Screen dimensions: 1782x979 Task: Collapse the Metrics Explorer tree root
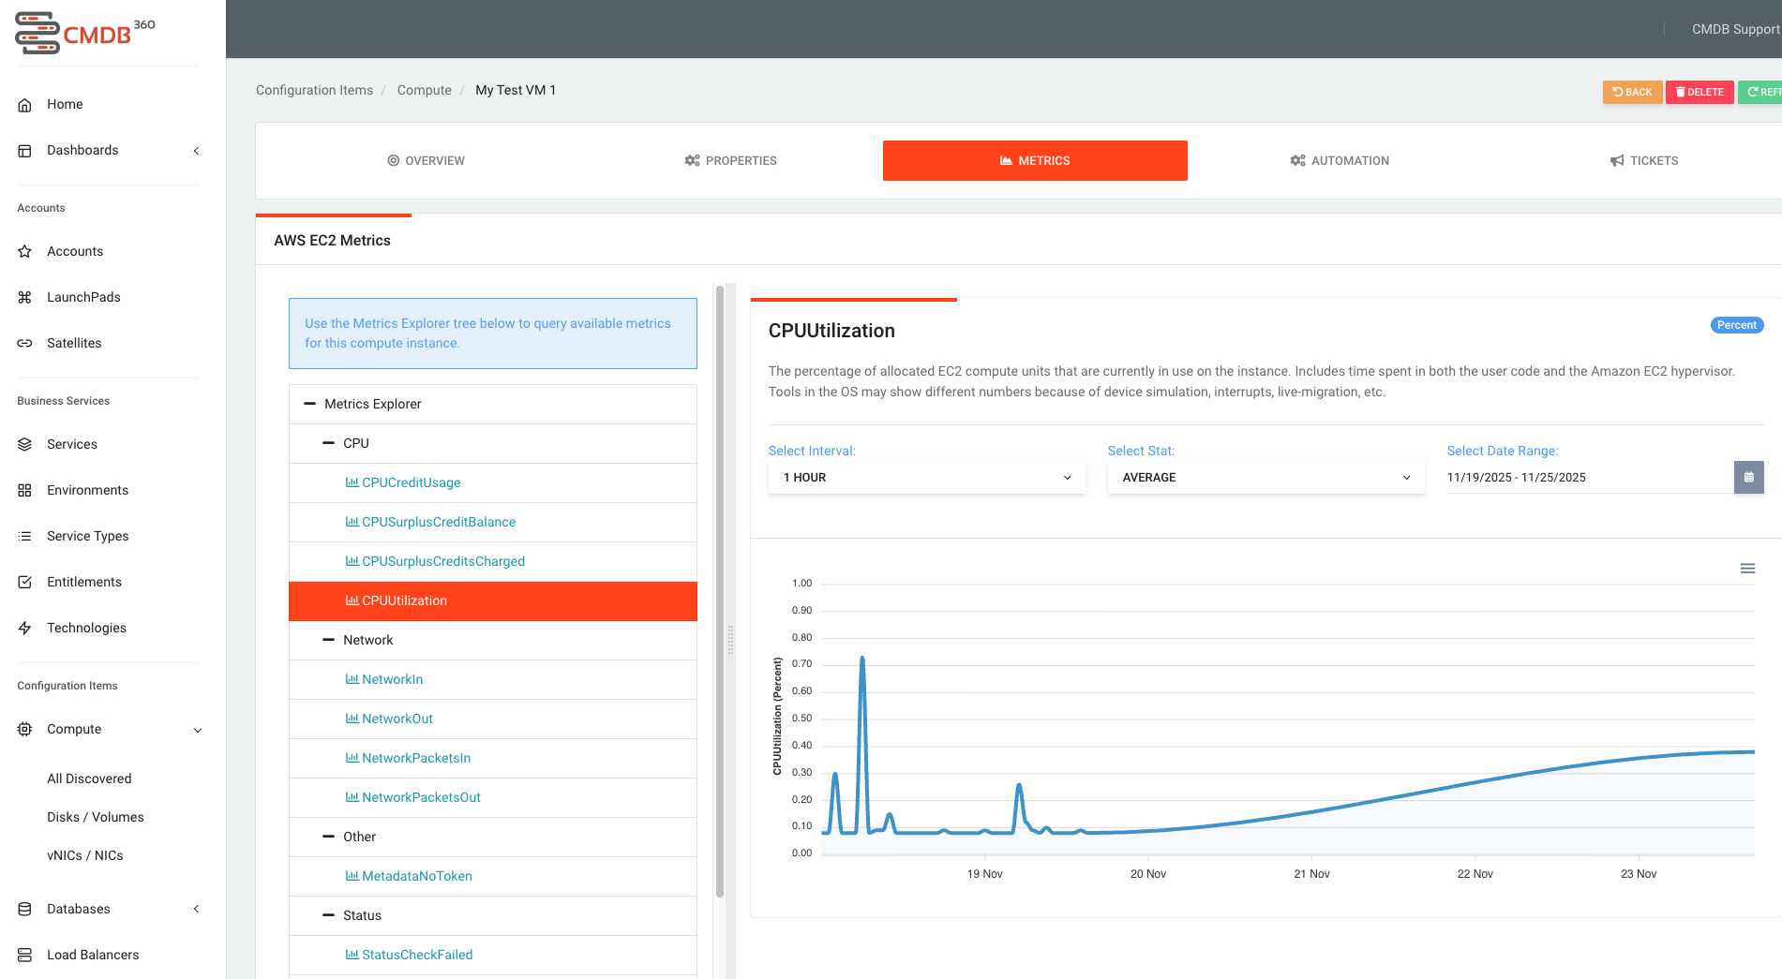point(310,405)
